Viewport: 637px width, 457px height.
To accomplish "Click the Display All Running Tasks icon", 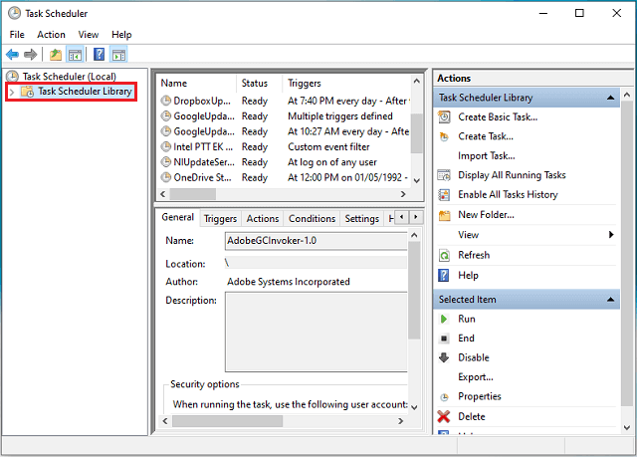I will tap(444, 175).
